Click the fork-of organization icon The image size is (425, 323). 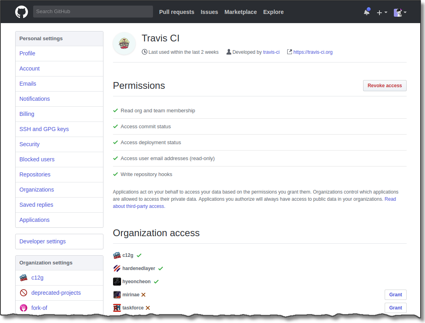click(24, 308)
